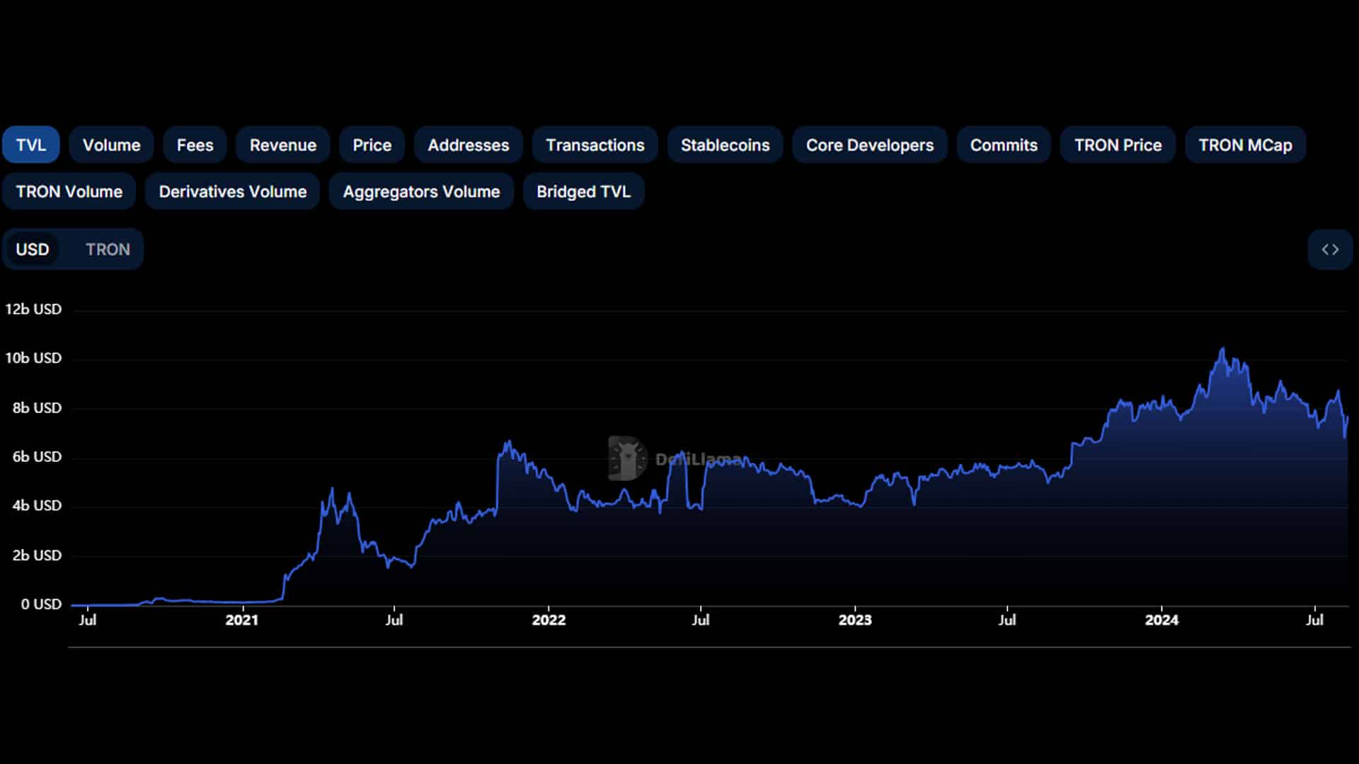Enable the Stablecoins metric chip
Viewport: 1359px width, 764px height.
726,145
